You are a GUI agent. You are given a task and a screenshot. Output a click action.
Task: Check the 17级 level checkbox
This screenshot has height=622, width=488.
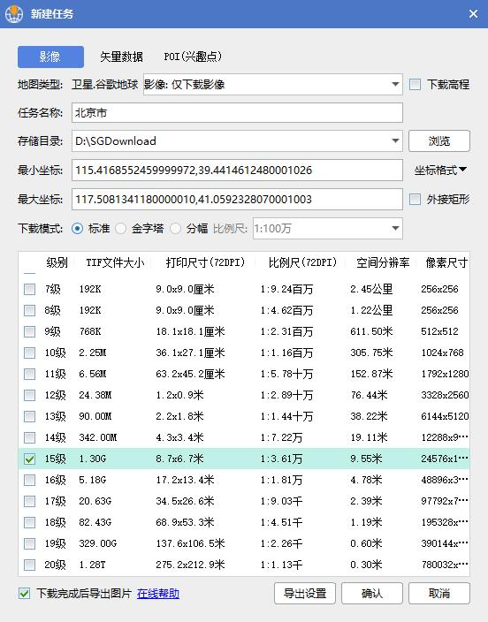pyautogui.click(x=30, y=502)
